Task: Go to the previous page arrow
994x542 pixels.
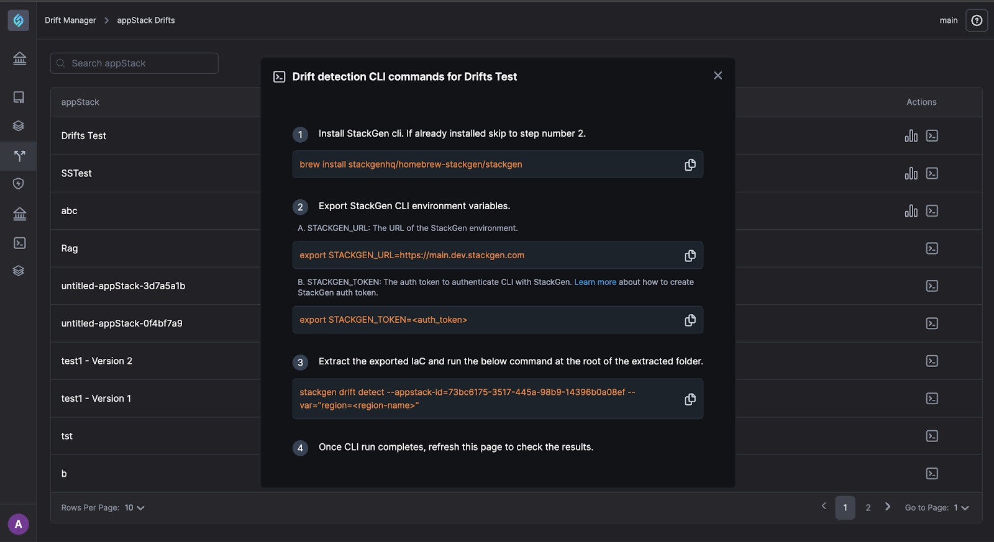Action: pyautogui.click(x=824, y=507)
